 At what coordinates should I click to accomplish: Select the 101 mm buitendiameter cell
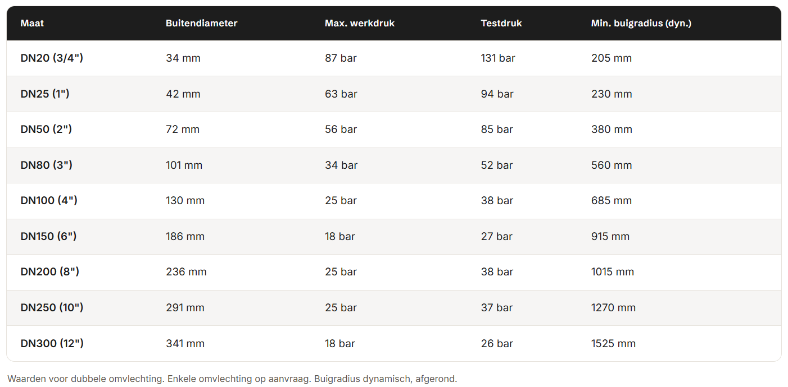click(184, 165)
